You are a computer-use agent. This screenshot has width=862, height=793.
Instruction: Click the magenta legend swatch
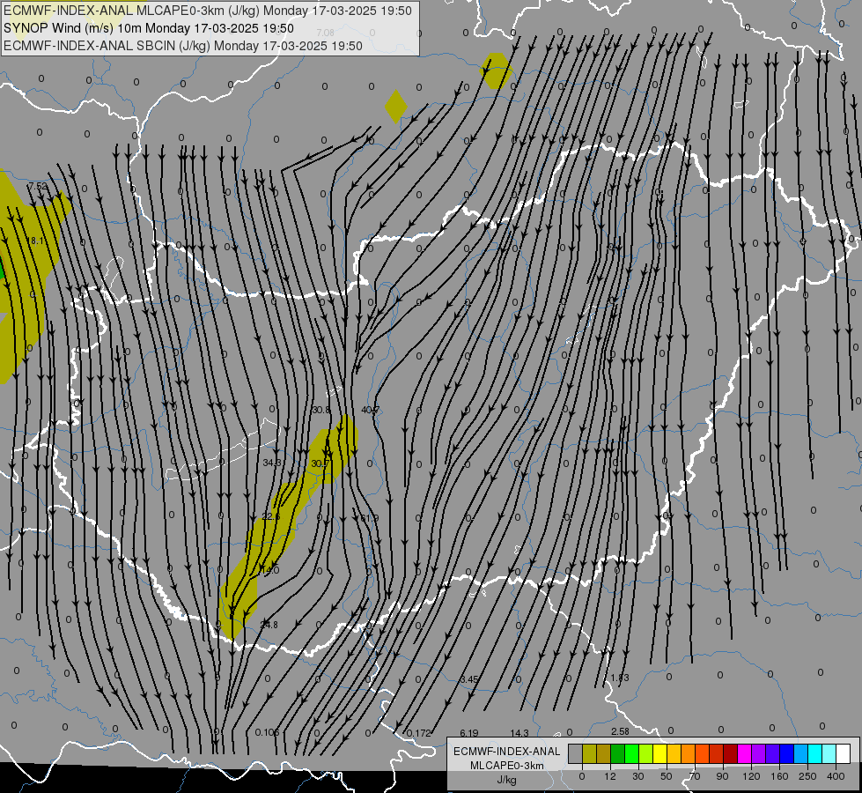[x=744, y=753]
